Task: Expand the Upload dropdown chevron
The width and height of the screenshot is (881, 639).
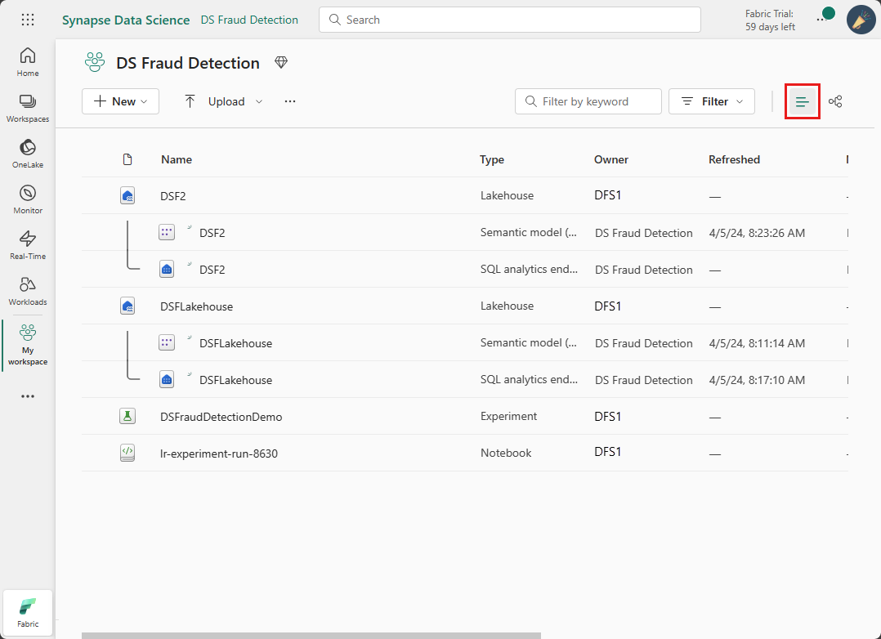Action: tap(259, 101)
